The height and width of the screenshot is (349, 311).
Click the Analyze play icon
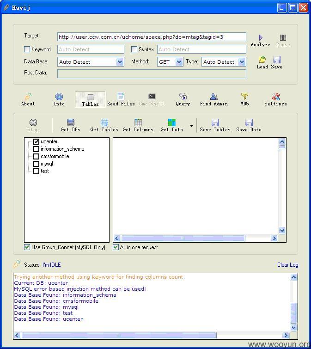coord(261,37)
